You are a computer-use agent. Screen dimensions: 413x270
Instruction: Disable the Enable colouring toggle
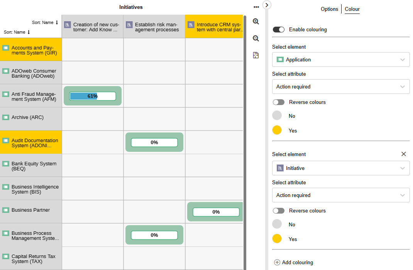pyautogui.click(x=279, y=30)
